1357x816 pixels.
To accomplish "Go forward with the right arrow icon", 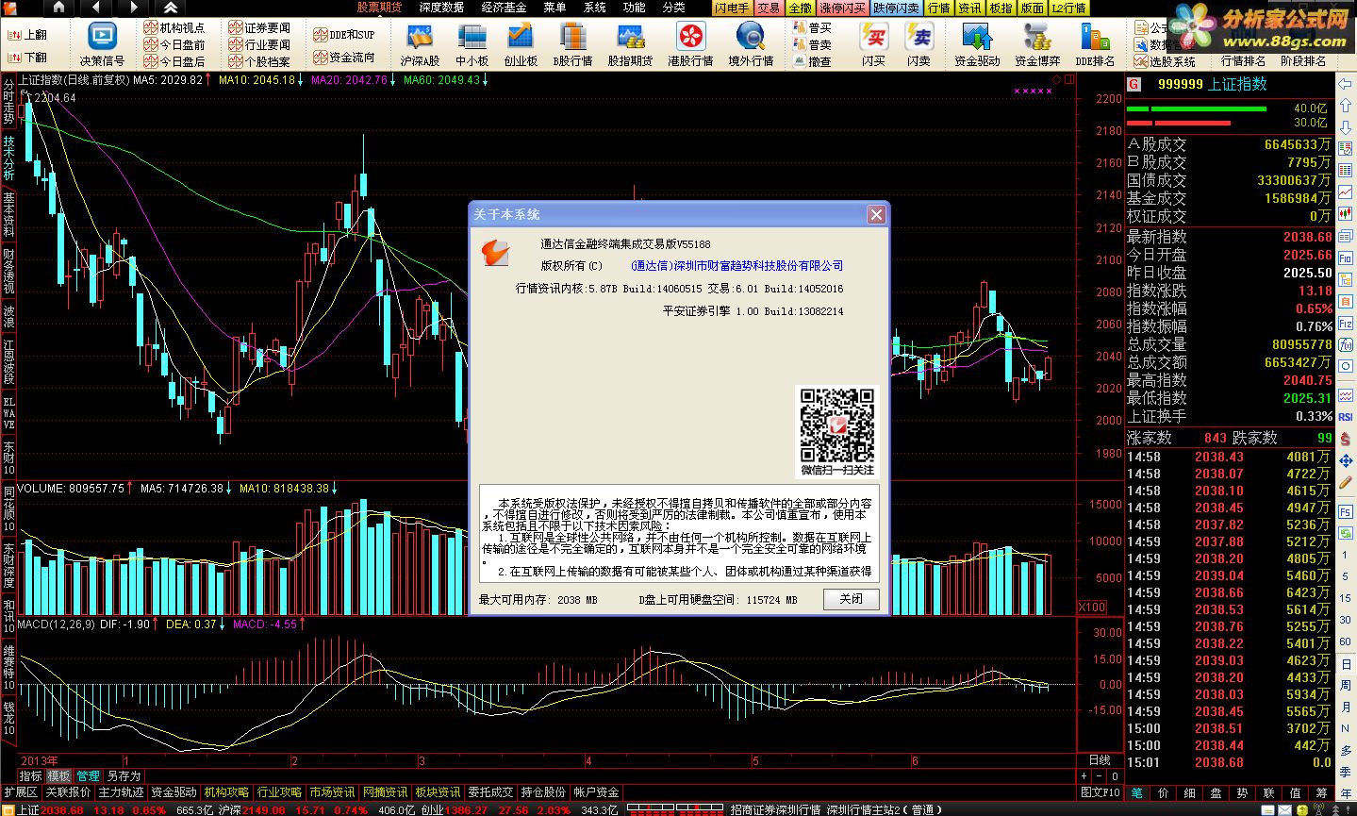I will 133,8.
